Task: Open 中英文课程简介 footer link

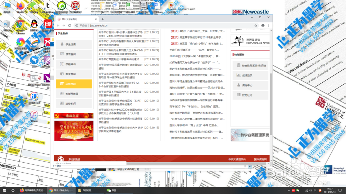Action: [x=237, y=160]
